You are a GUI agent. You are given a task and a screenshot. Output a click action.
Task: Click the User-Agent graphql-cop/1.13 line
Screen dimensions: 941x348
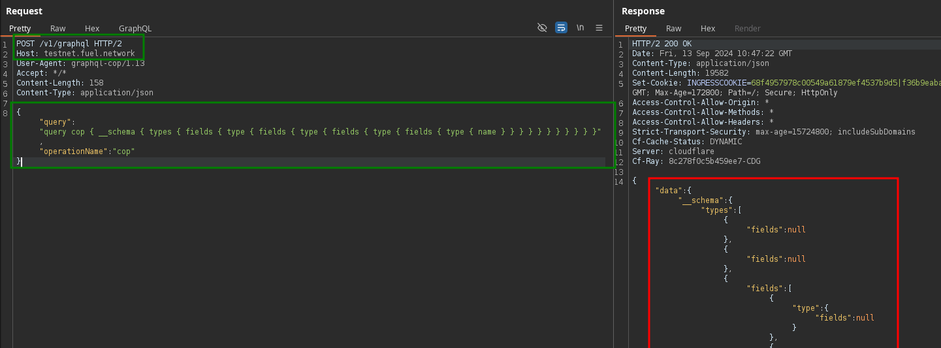coord(80,63)
